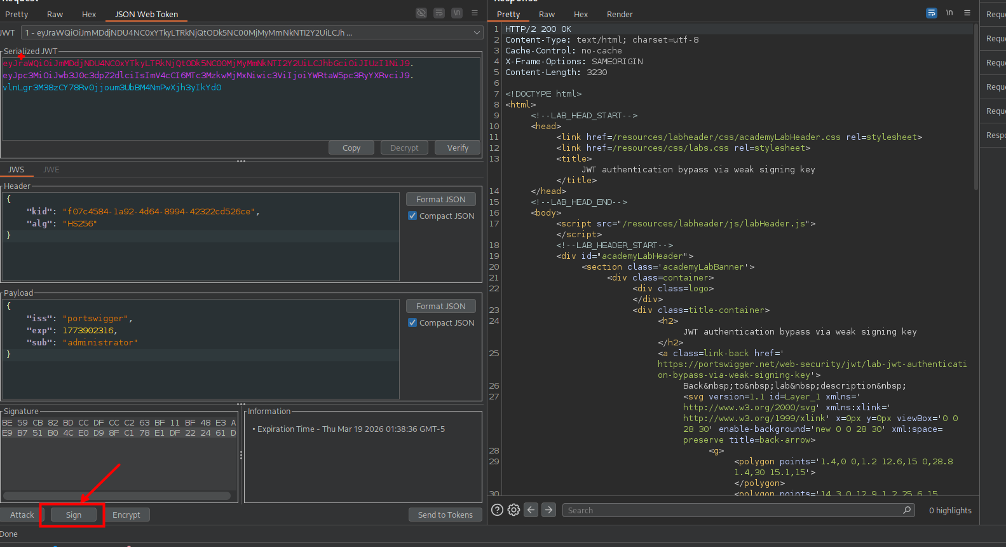1006x547 pixels.
Task: Open the response panel hamburger menu
Action: [967, 13]
